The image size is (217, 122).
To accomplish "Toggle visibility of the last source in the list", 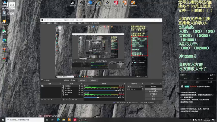I will tap(79, 95).
